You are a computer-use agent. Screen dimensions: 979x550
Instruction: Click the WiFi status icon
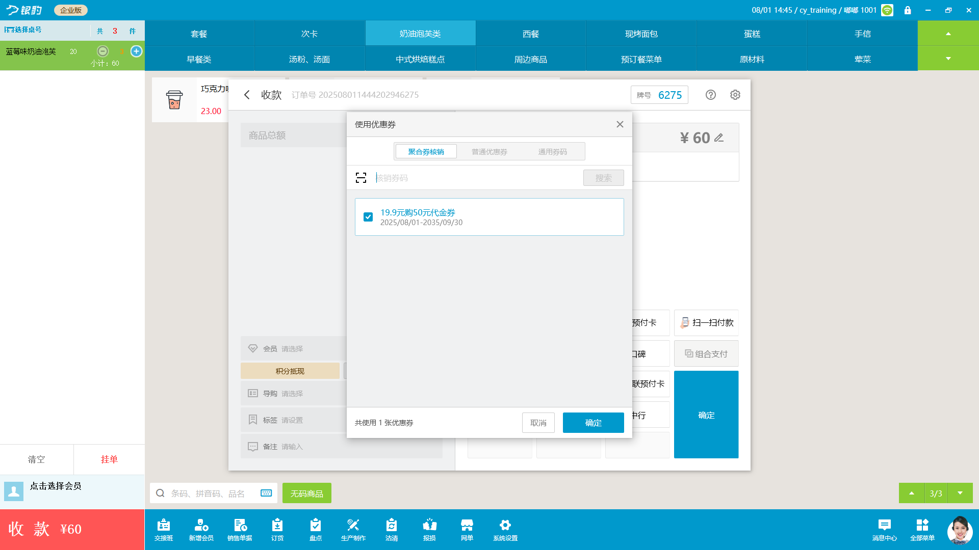coord(887,10)
